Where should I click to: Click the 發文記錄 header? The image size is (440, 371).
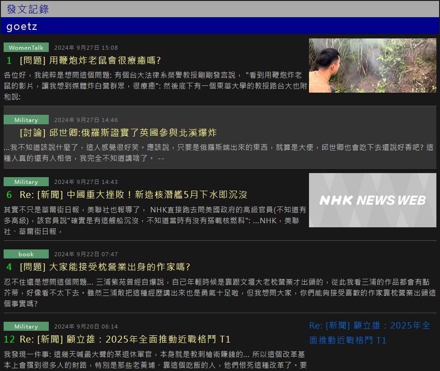[28, 9]
